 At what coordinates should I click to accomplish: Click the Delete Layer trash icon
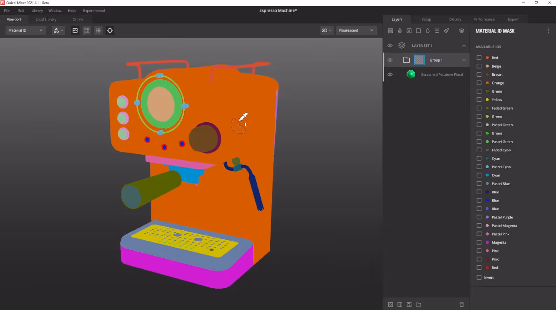tap(462, 304)
